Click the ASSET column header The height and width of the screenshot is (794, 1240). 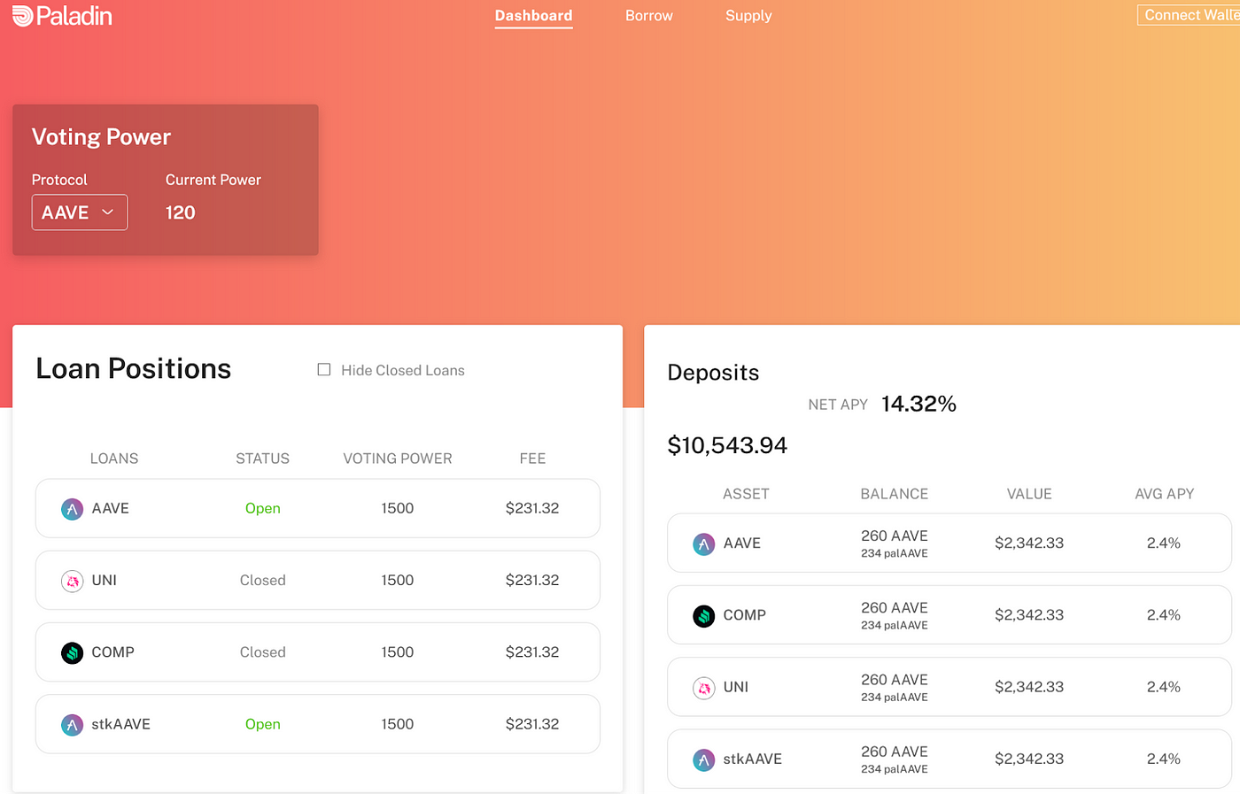[x=746, y=494]
